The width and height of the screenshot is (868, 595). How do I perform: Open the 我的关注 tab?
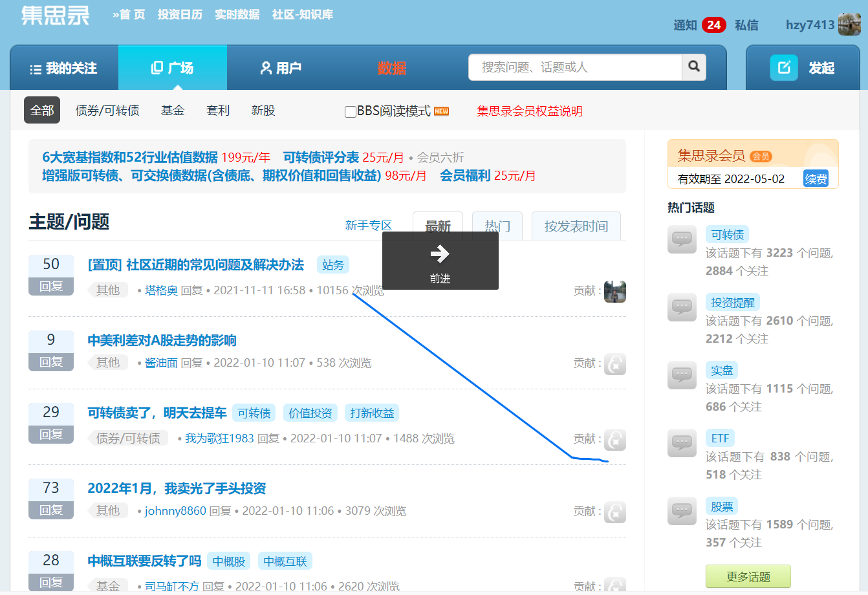point(64,68)
